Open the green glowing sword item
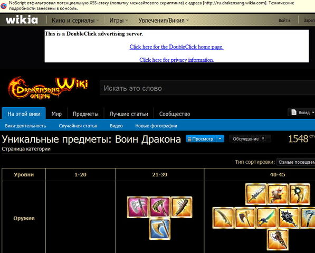315x253 pixels. coord(267,218)
